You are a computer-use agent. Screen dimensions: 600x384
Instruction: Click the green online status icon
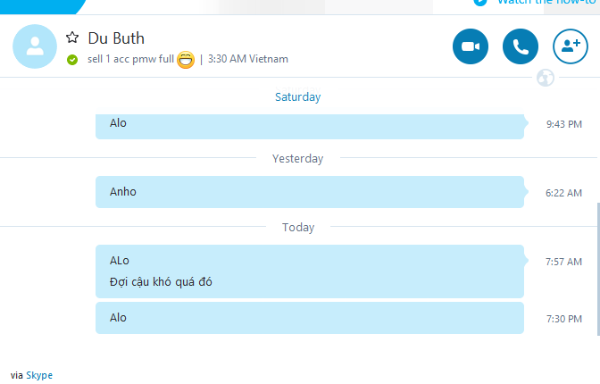(x=72, y=60)
